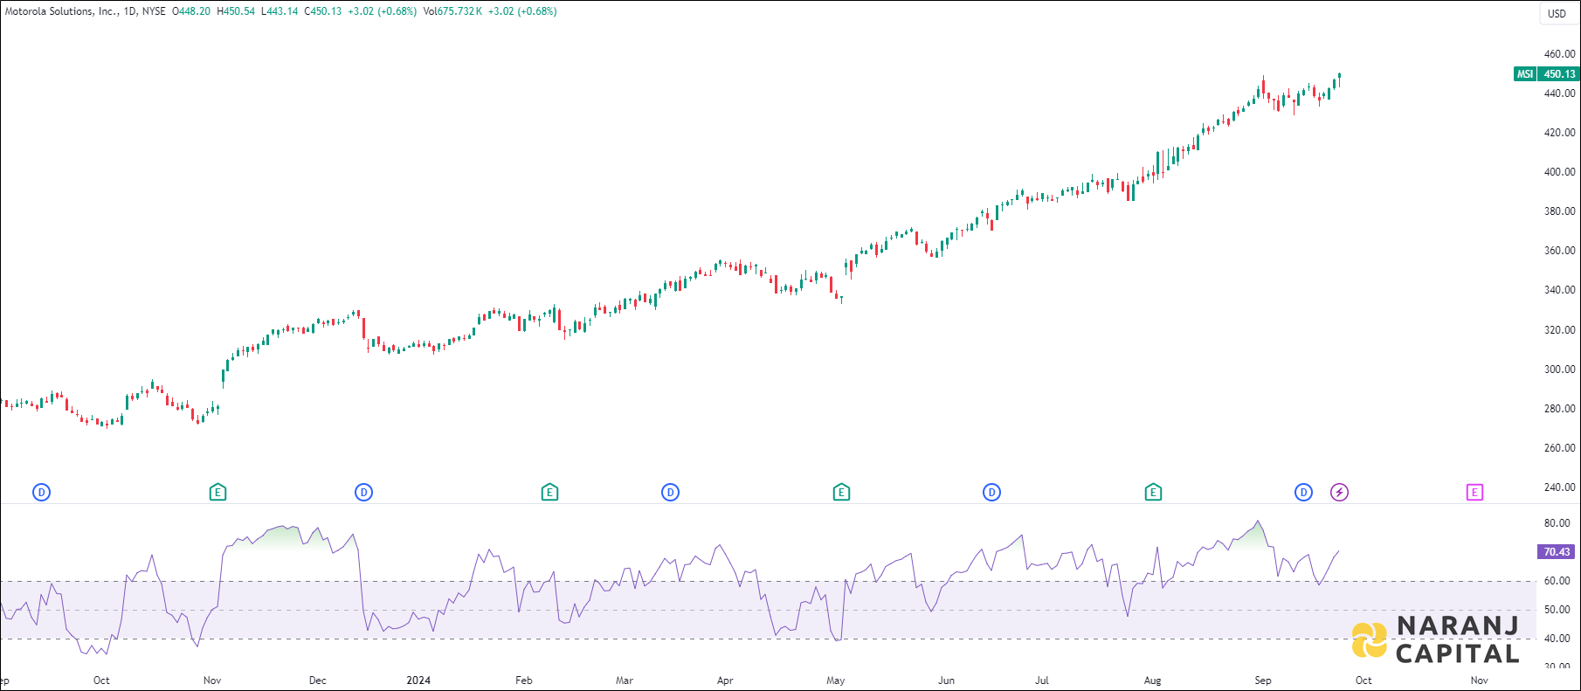Click the dividend marker in mid-March 2024

pyautogui.click(x=670, y=493)
